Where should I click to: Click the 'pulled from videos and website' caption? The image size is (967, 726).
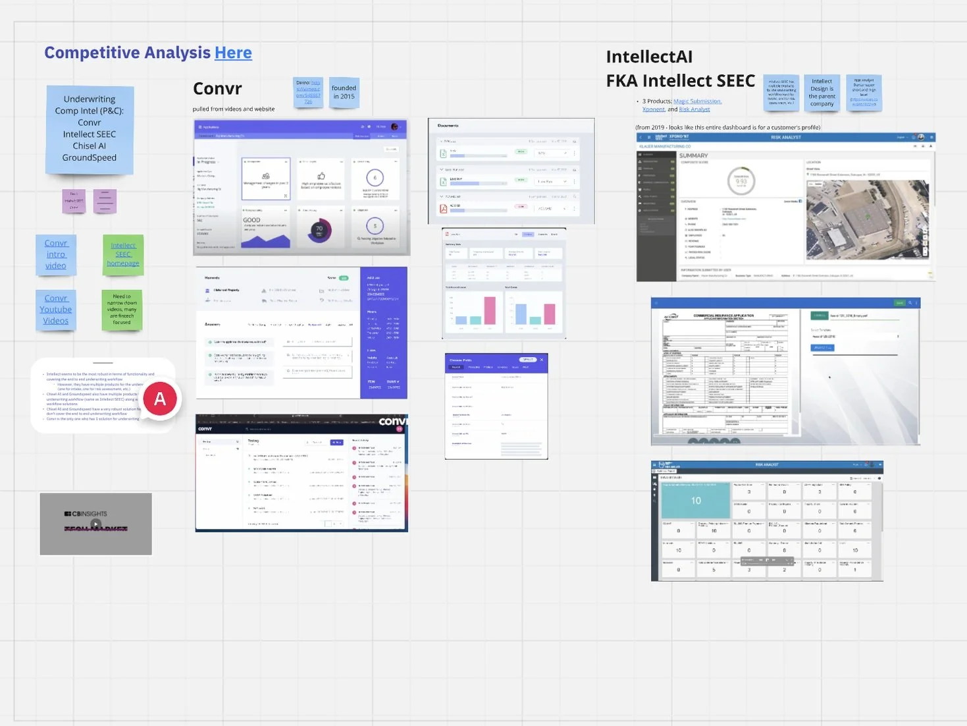tap(234, 109)
